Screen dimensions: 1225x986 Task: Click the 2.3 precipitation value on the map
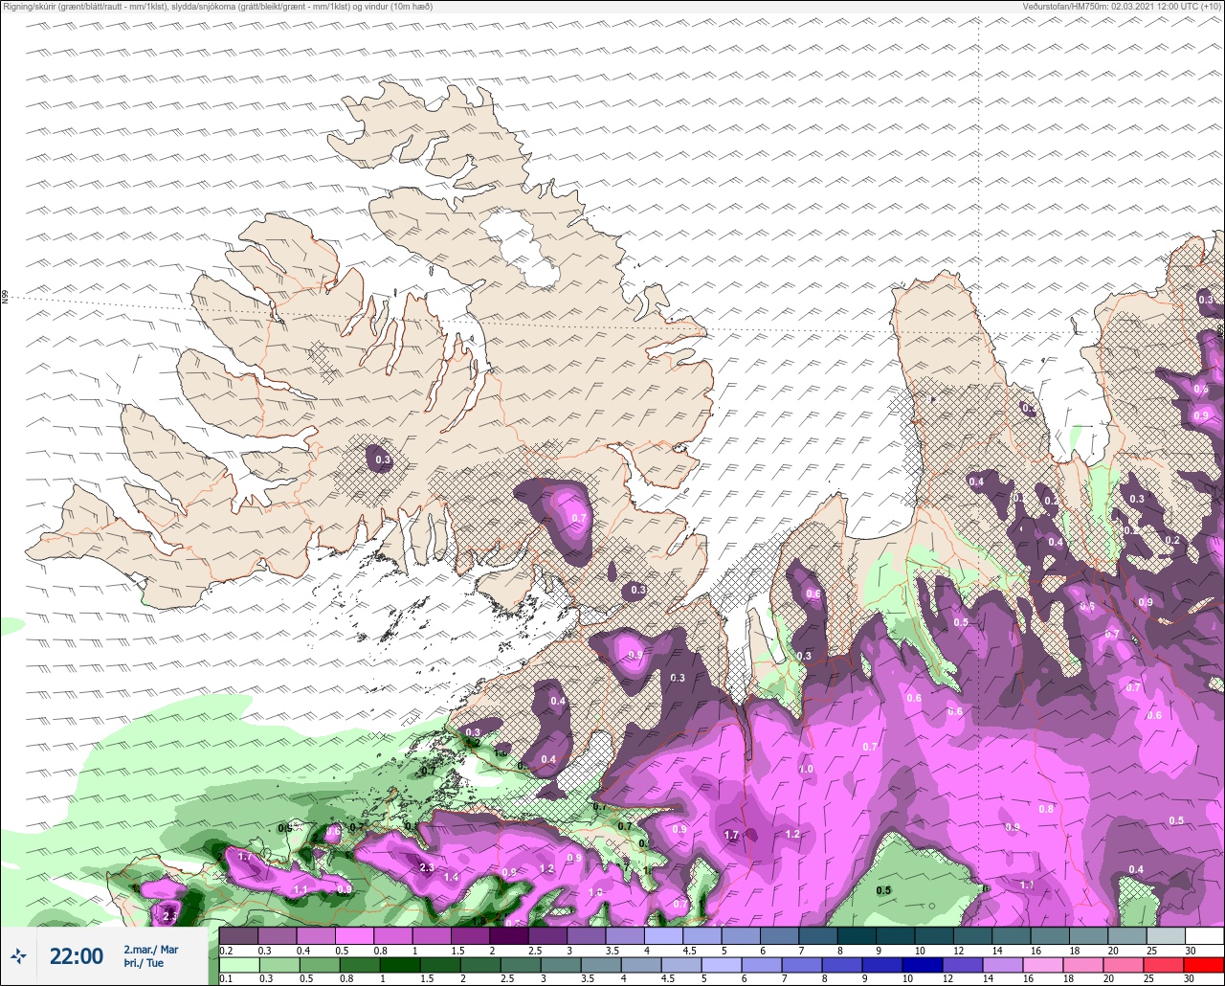(427, 867)
